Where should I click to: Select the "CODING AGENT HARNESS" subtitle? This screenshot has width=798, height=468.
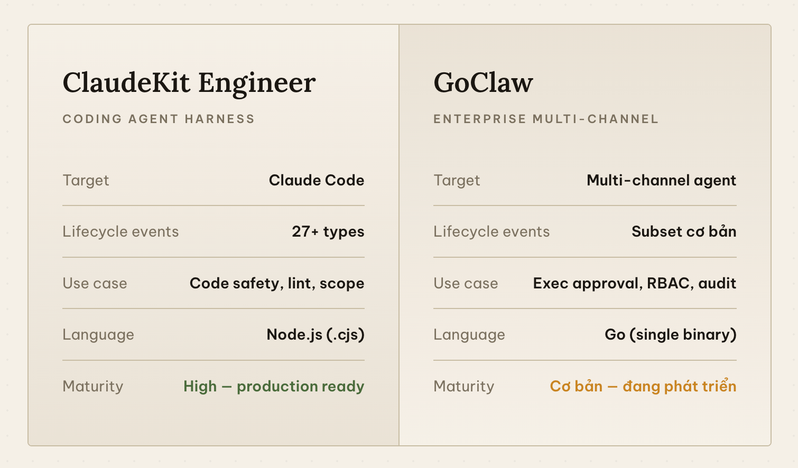pyautogui.click(x=159, y=119)
